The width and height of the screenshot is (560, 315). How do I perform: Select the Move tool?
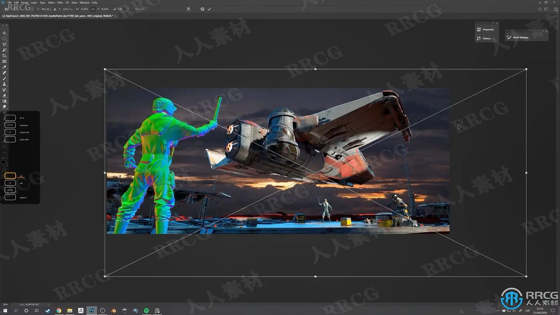pyautogui.click(x=4, y=33)
